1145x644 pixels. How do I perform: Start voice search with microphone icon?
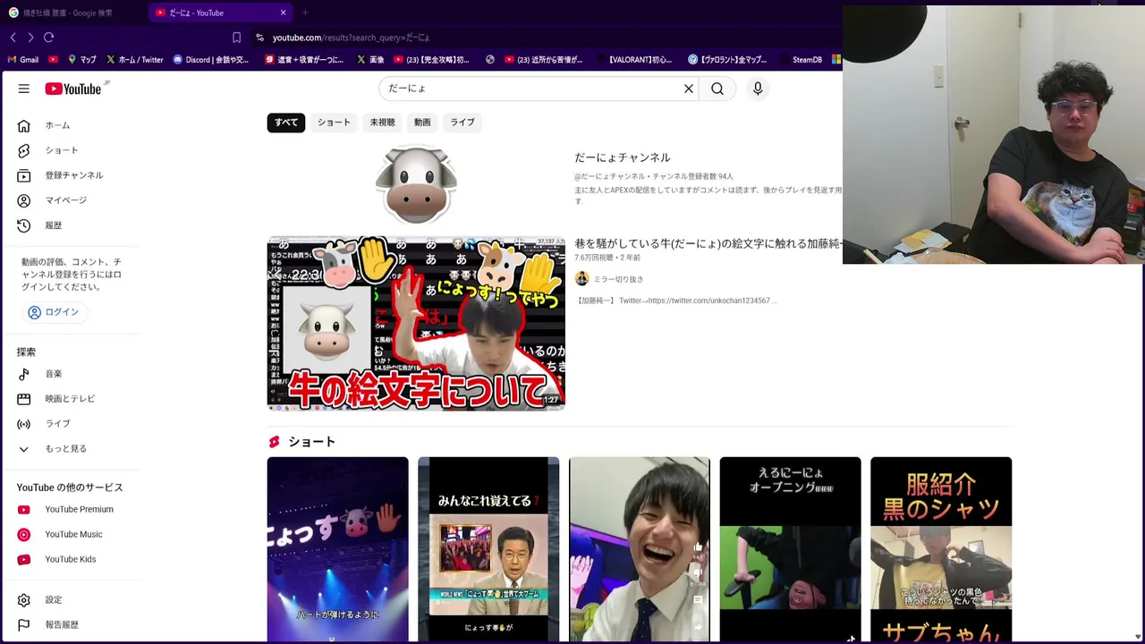[x=758, y=89]
